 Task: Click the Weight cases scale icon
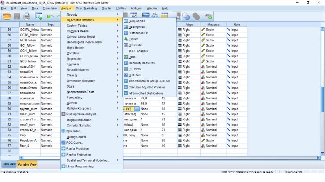[x=155, y=15]
